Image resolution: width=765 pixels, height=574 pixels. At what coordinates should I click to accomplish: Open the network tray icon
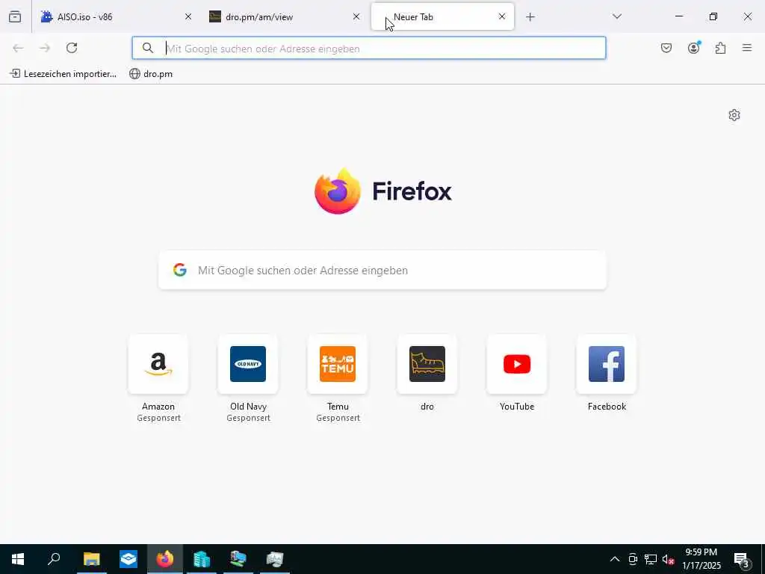tap(651, 559)
